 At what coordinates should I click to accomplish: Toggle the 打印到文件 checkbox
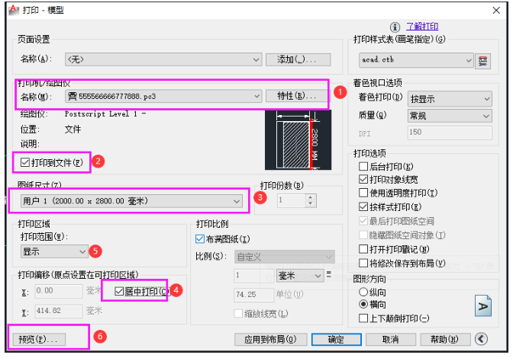click(x=26, y=161)
